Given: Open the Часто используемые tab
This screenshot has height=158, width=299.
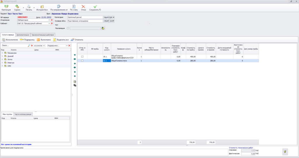Looking at the screenshot, I should [x=23, y=114].
